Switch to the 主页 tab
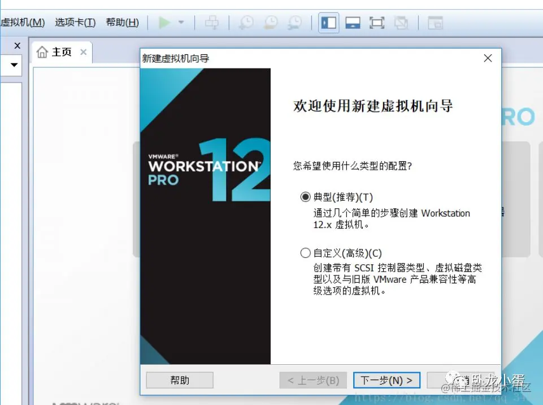Viewport: 543px width, 405px height. [x=62, y=52]
